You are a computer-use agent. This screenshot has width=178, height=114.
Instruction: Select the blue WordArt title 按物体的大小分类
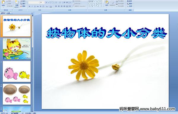click(x=107, y=33)
